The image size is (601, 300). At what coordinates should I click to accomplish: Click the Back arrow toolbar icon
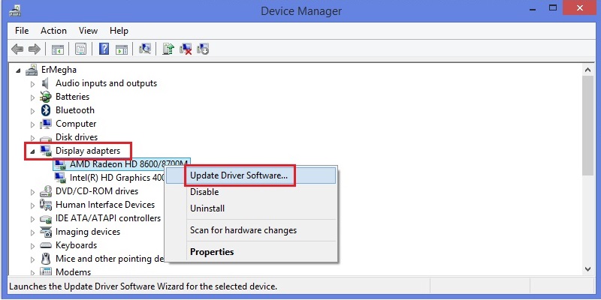[x=17, y=49]
